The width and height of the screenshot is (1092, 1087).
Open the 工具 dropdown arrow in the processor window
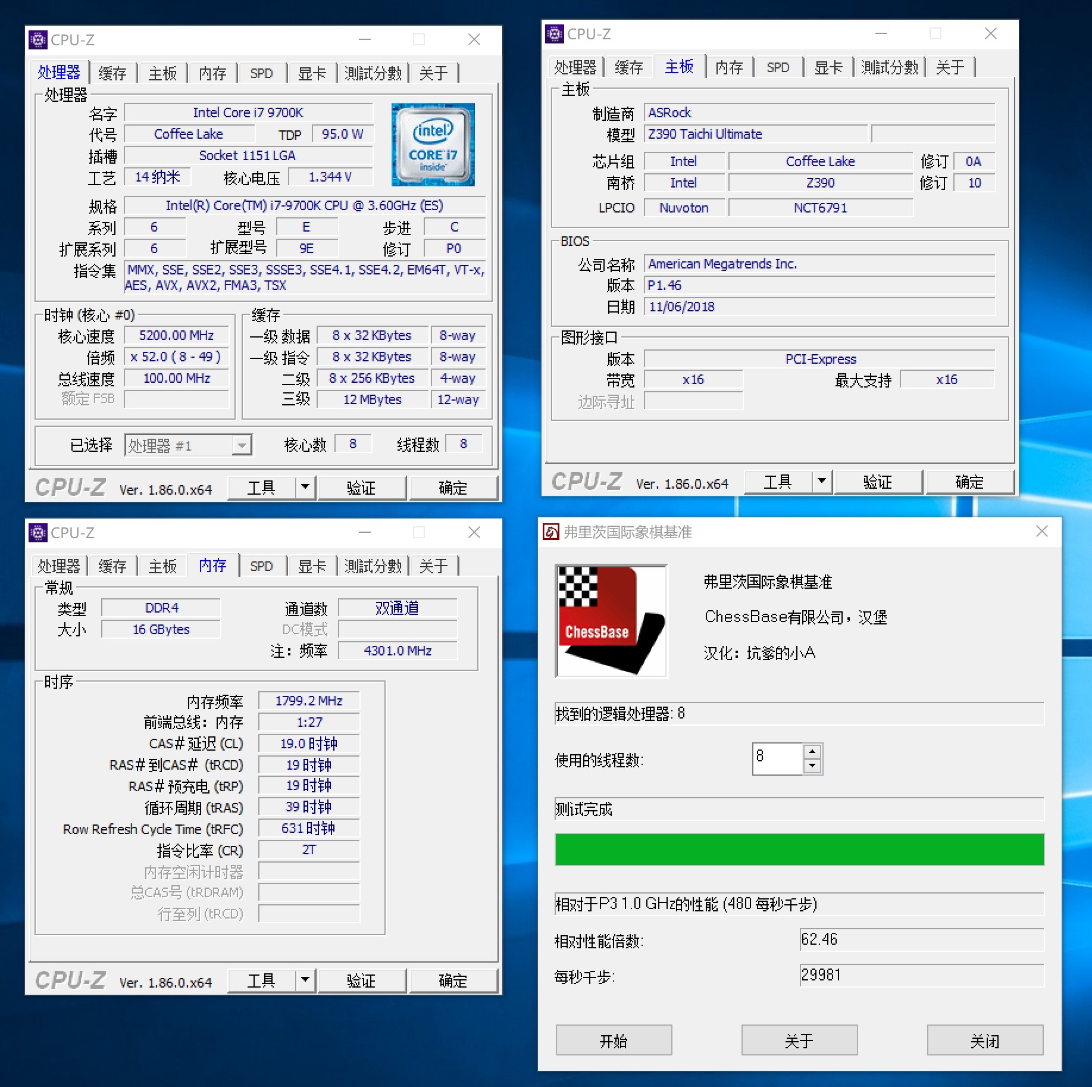(x=305, y=488)
